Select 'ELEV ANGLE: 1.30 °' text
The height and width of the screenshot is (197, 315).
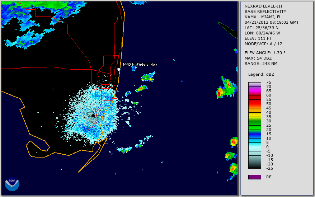tap(265, 53)
